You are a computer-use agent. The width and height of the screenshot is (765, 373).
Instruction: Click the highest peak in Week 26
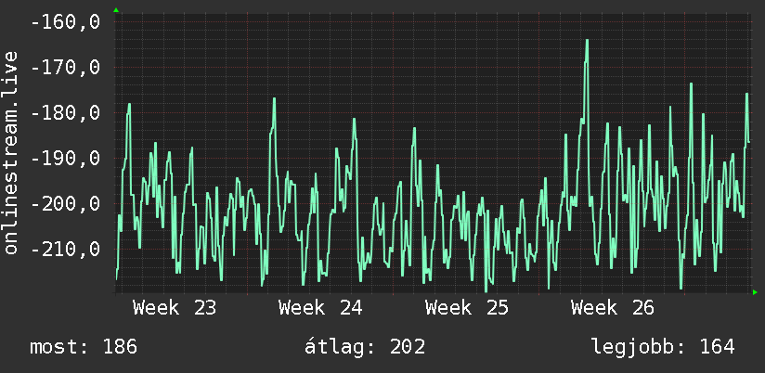(587, 41)
